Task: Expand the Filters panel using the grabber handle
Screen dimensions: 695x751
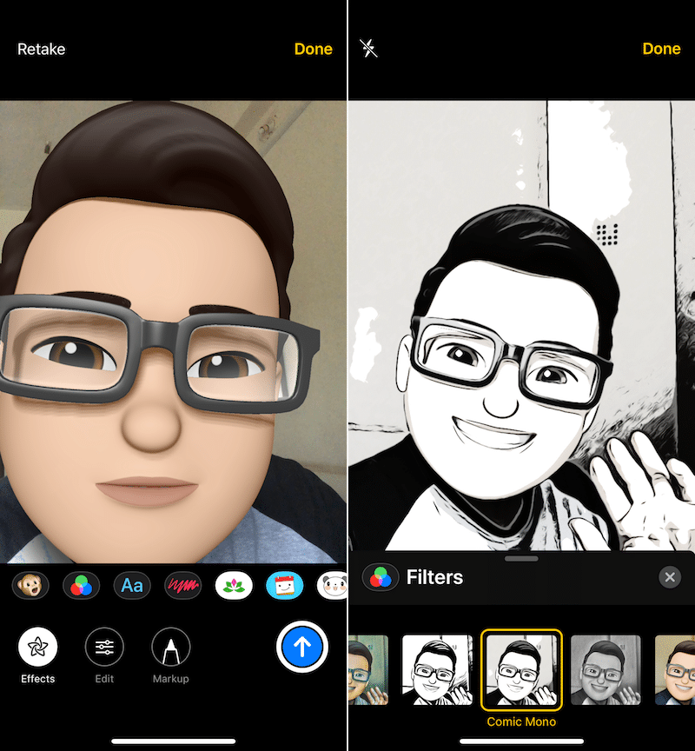Action: pyautogui.click(x=521, y=559)
